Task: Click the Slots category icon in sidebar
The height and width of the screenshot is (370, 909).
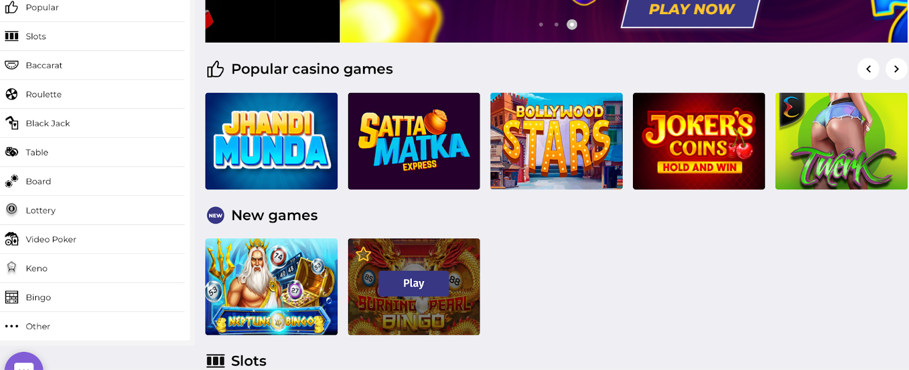Action: coord(11,36)
